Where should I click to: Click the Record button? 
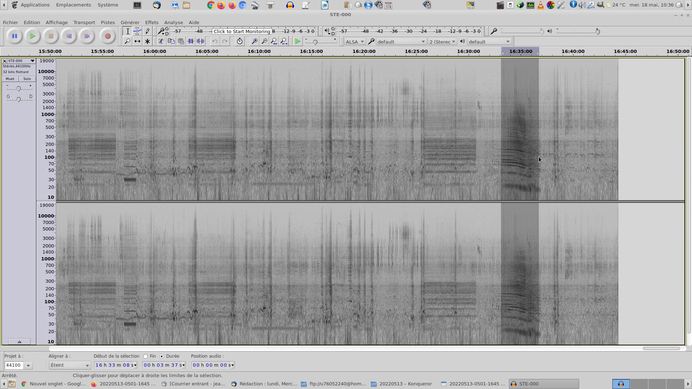(107, 36)
